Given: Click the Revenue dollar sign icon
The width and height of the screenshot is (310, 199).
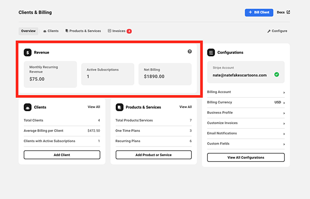Looking at the screenshot, I should (x=28, y=52).
